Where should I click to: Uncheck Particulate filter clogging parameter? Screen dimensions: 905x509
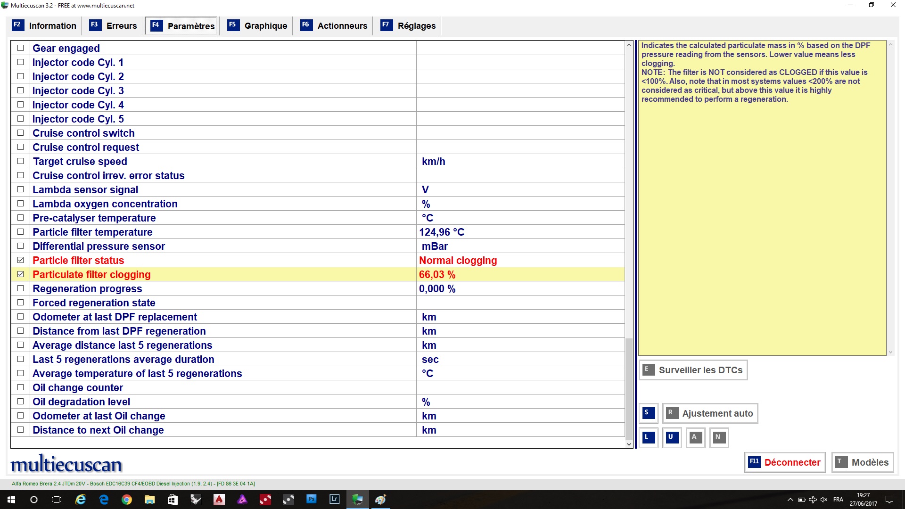20,274
